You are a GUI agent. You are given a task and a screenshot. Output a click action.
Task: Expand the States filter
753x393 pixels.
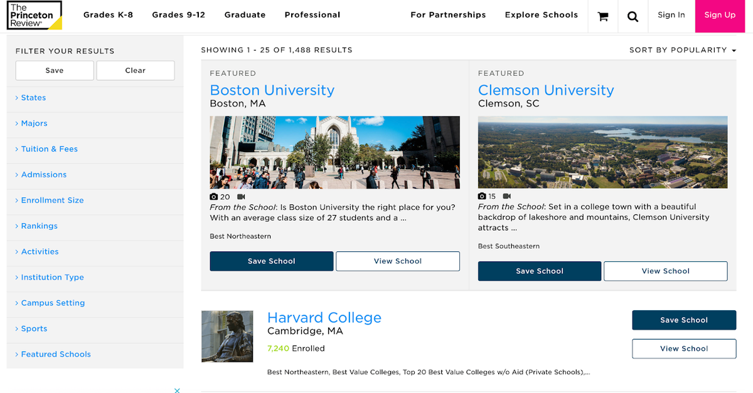pos(33,97)
